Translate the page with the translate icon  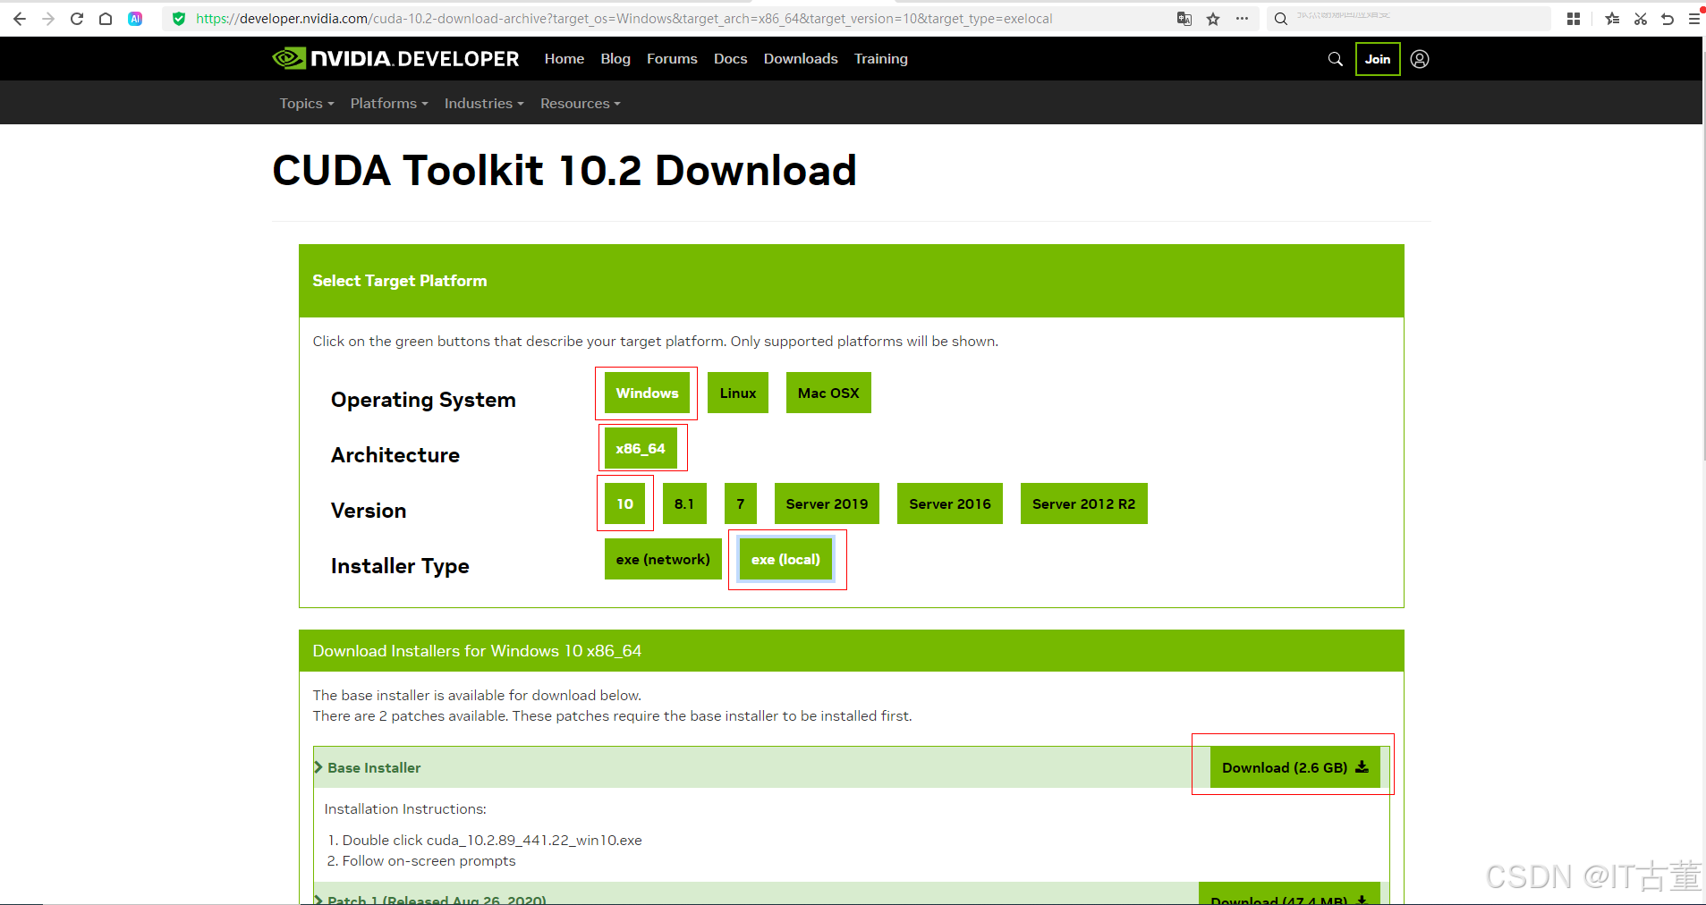(x=1184, y=19)
